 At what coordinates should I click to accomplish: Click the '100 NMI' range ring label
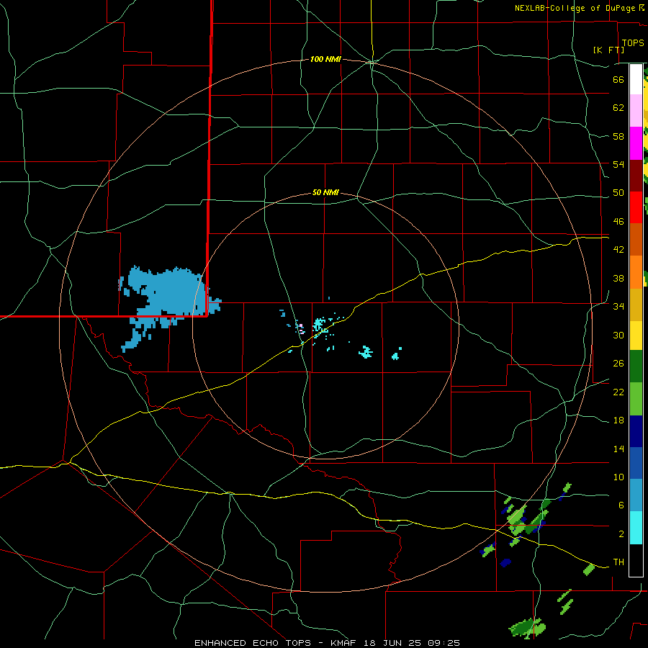point(325,60)
